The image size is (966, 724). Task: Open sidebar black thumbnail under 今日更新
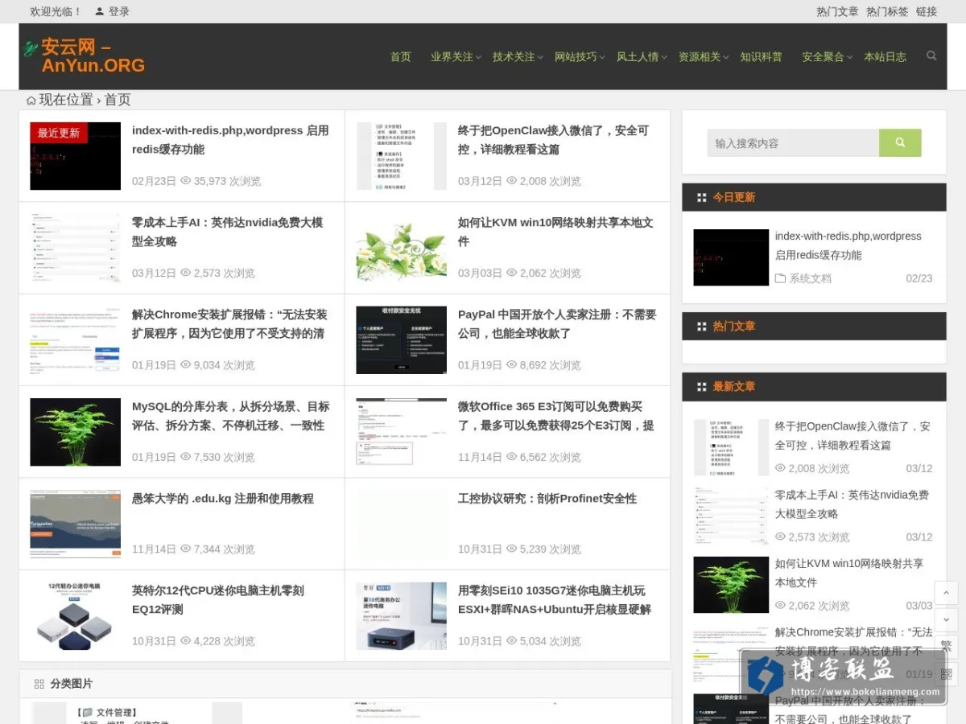coord(731,257)
